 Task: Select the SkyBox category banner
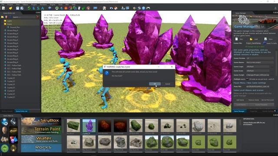pos(41,121)
